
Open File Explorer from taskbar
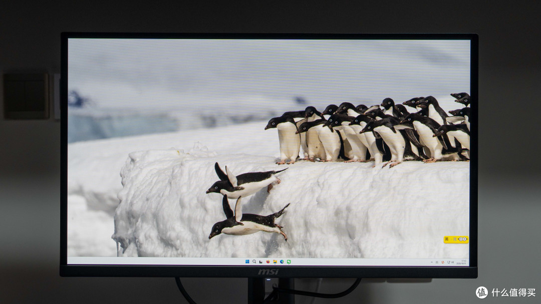click(x=275, y=262)
